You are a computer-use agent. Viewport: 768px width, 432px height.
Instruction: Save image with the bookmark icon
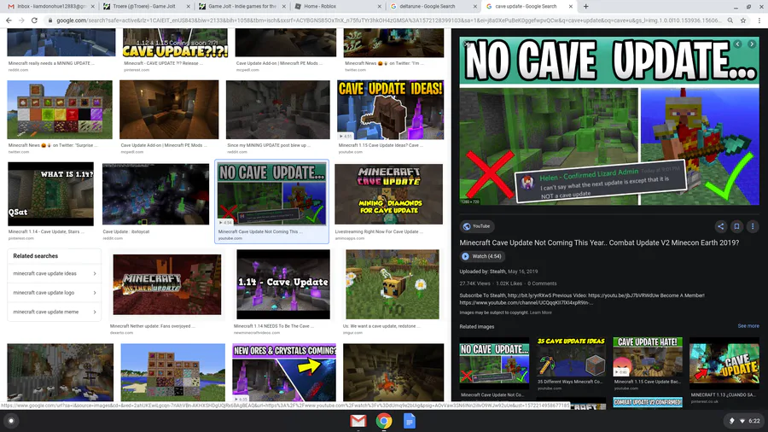[x=736, y=226]
